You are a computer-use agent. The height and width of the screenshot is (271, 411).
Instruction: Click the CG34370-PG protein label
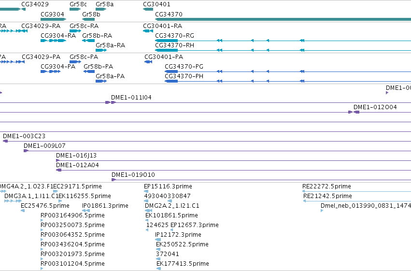pos(184,67)
